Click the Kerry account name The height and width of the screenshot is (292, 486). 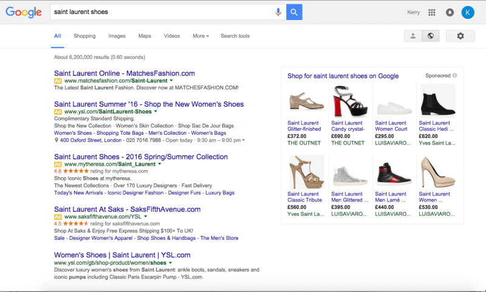tap(414, 12)
